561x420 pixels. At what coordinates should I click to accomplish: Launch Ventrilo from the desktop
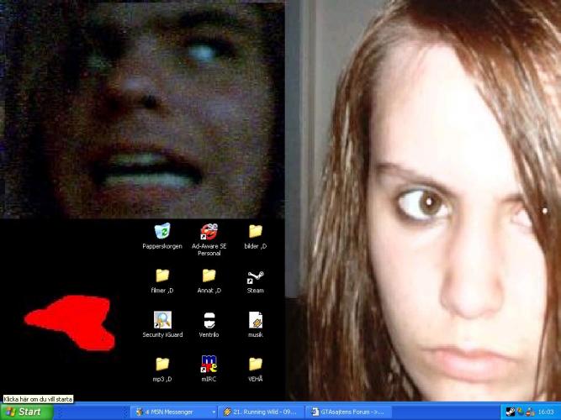point(209,319)
